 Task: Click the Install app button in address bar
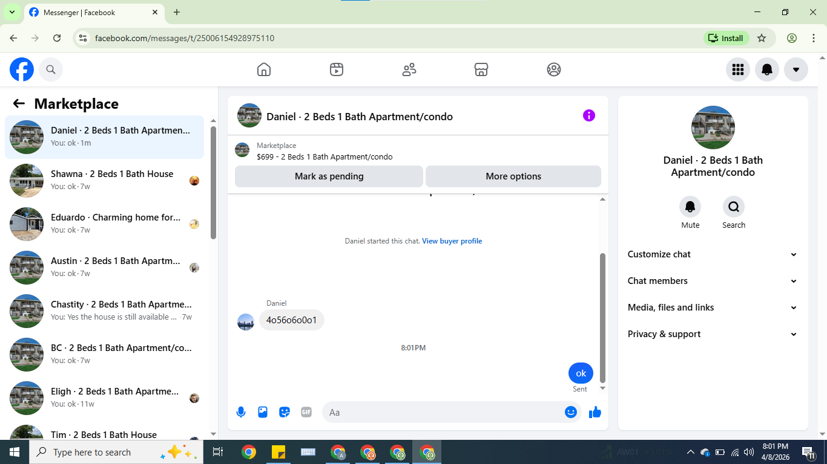tap(726, 38)
